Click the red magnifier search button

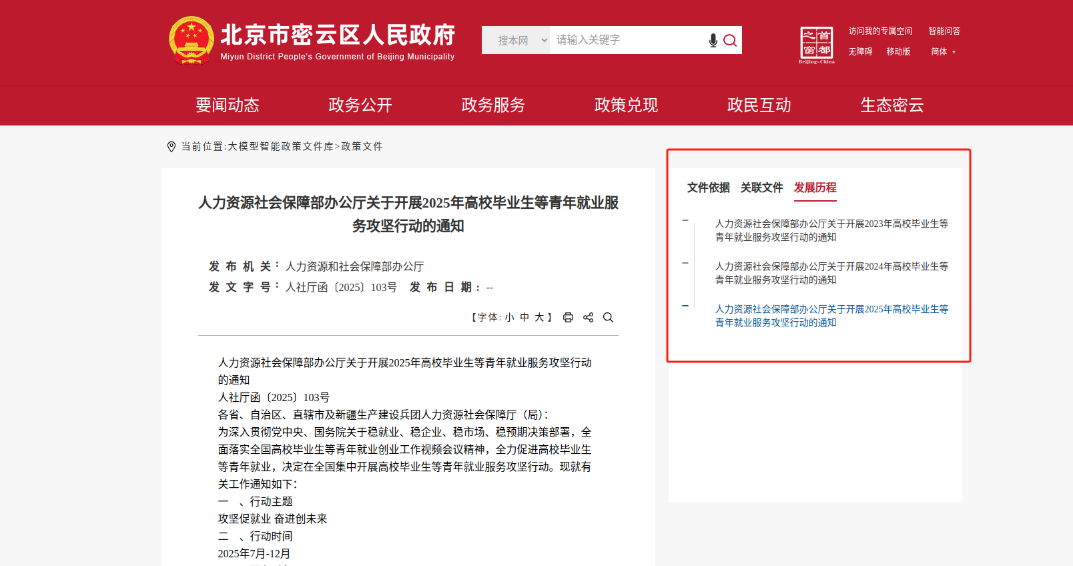[730, 41]
